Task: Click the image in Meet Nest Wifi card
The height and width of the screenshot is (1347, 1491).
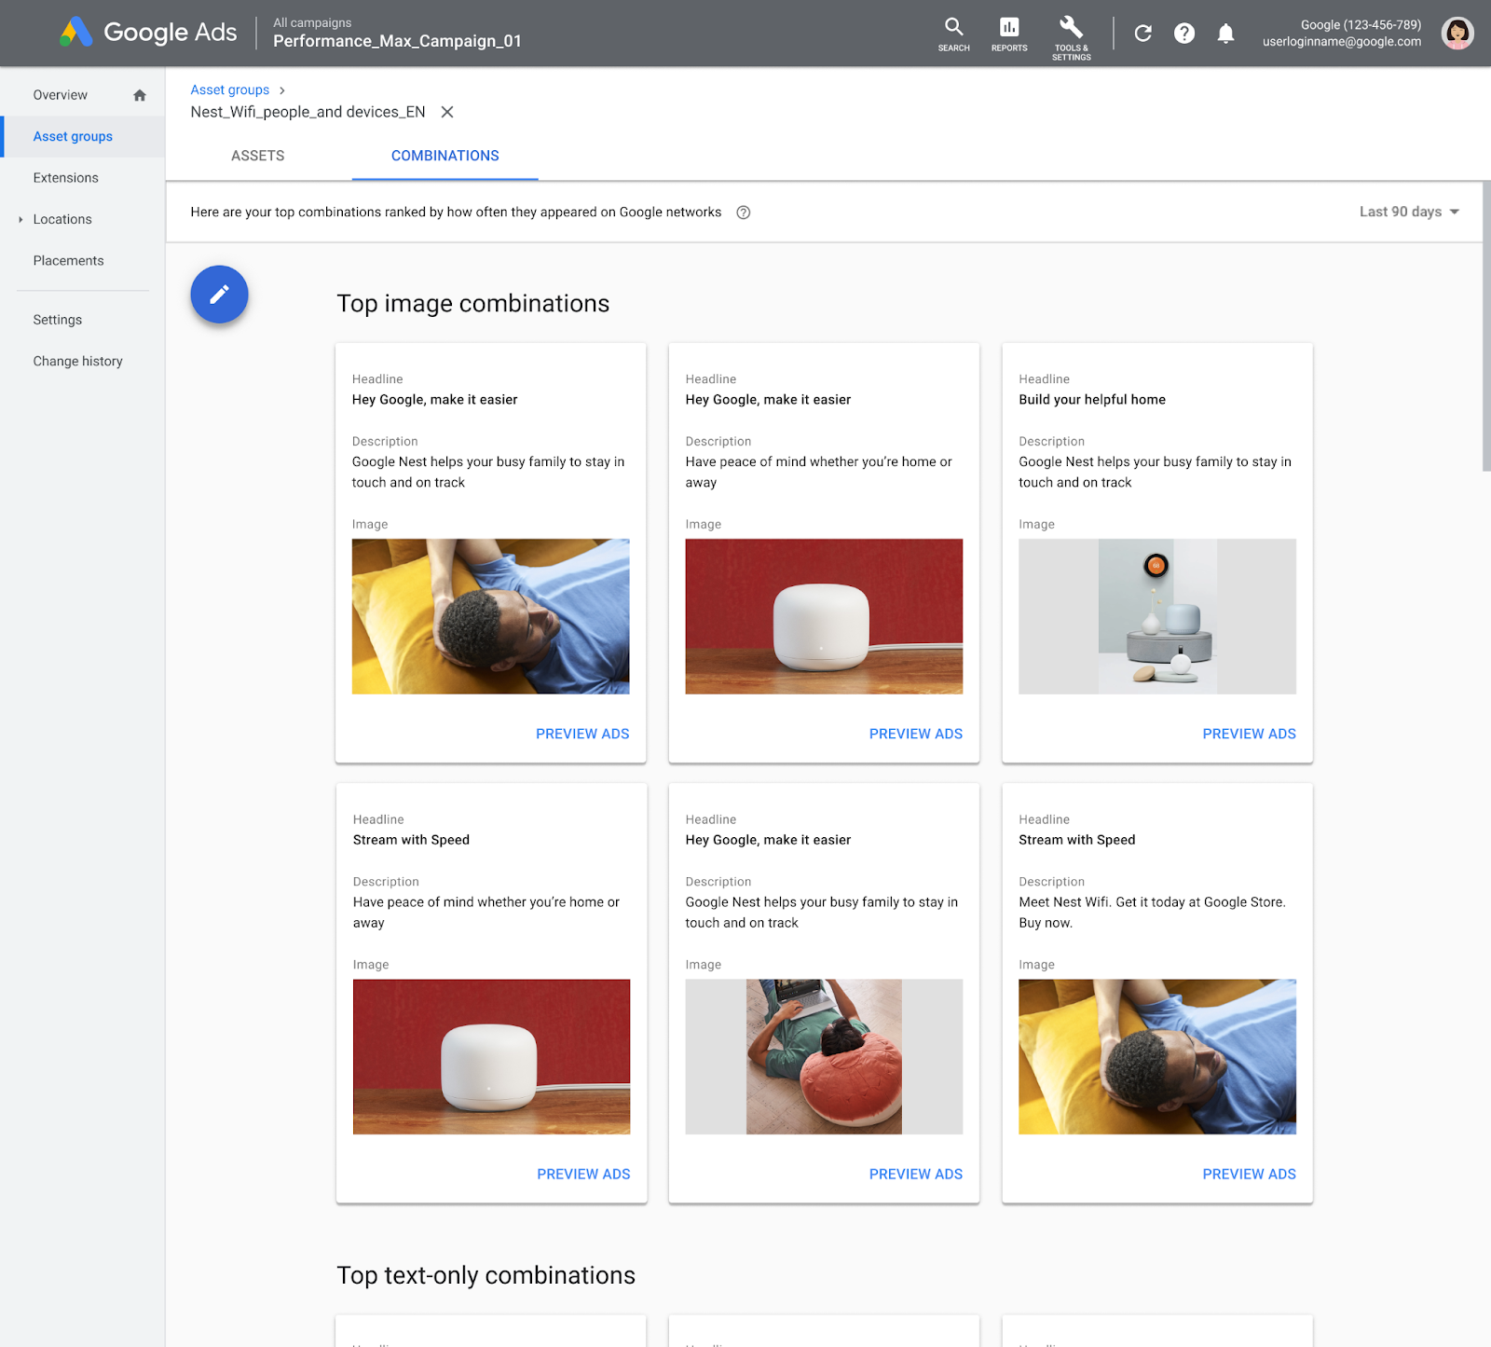Action: (1157, 1056)
